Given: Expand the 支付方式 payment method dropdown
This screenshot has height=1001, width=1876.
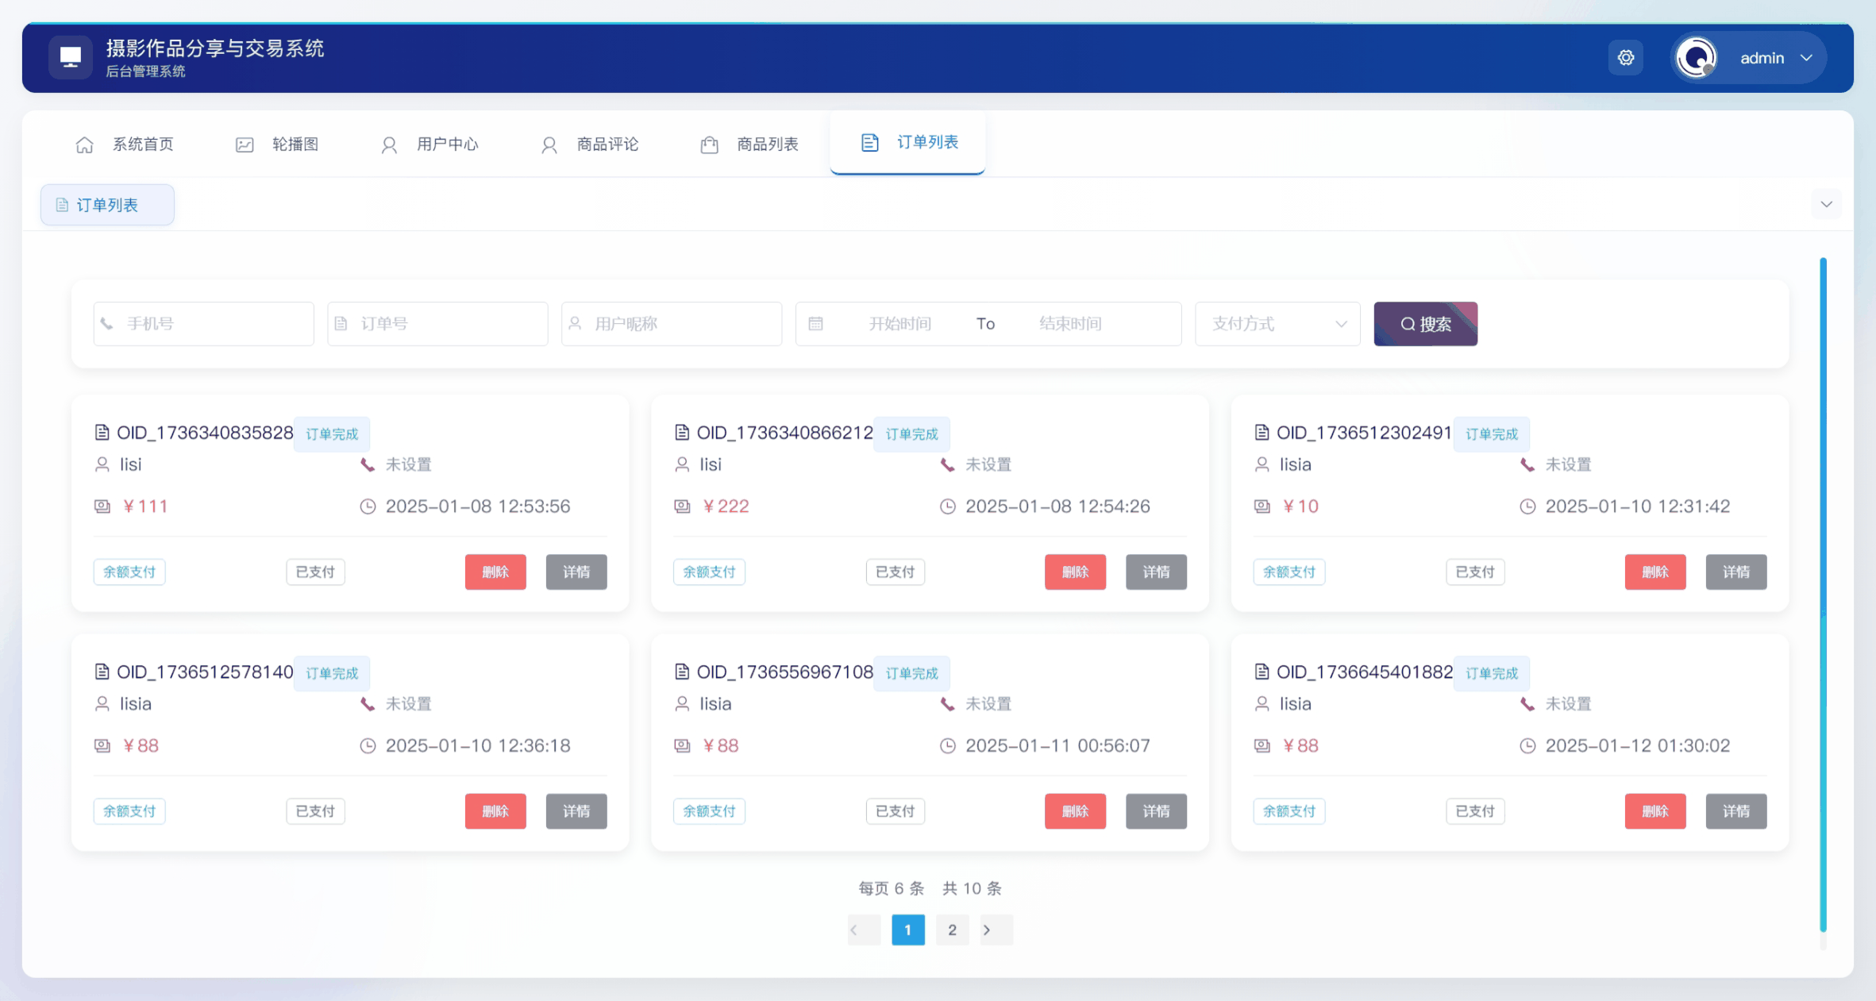Looking at the screenshot, I should click(x=1277, y=324).
